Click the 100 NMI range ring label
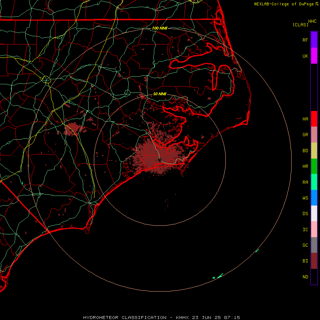Screen dimensions: 320x320 coord(160,28)
